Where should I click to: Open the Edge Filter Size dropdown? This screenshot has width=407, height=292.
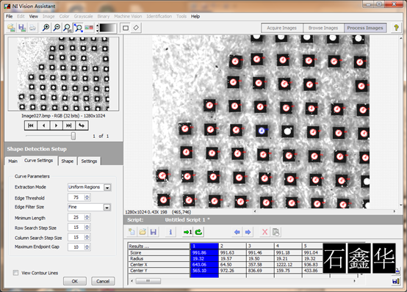107,207
